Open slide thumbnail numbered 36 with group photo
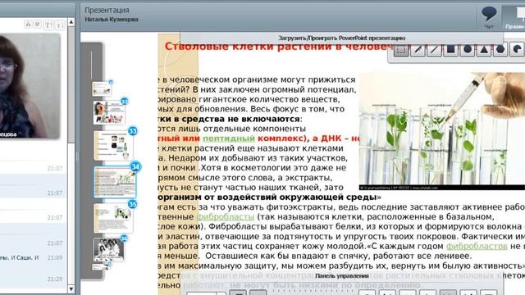 (109, 249)
